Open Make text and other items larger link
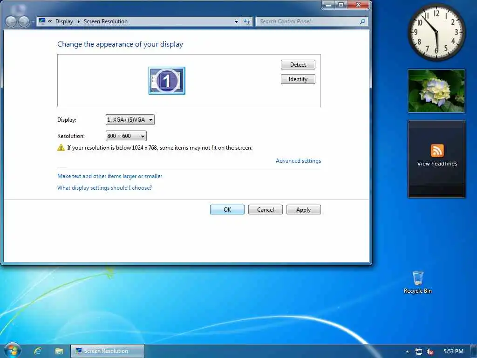Viewport: 477px width, 358px height. coord(110,176)
